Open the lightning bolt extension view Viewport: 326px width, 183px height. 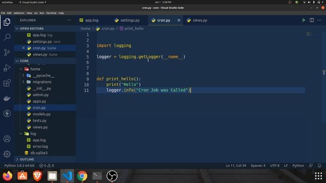[x=7, y=113]
